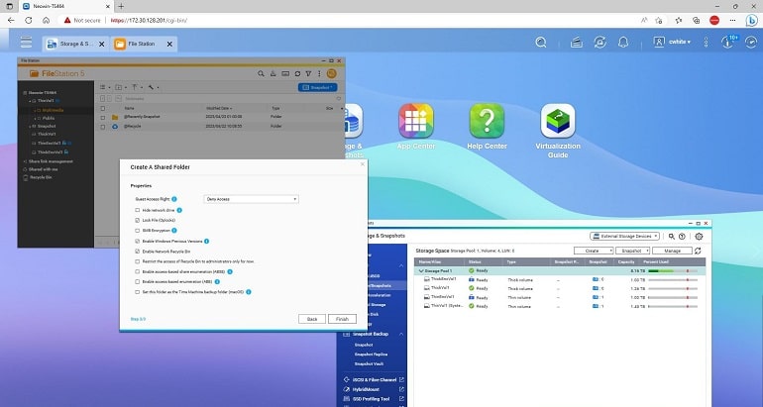Open the upload dropdown in File Station toolbar
The width and height of the screenshot is (763, 407).
click(x=137, y=87)
